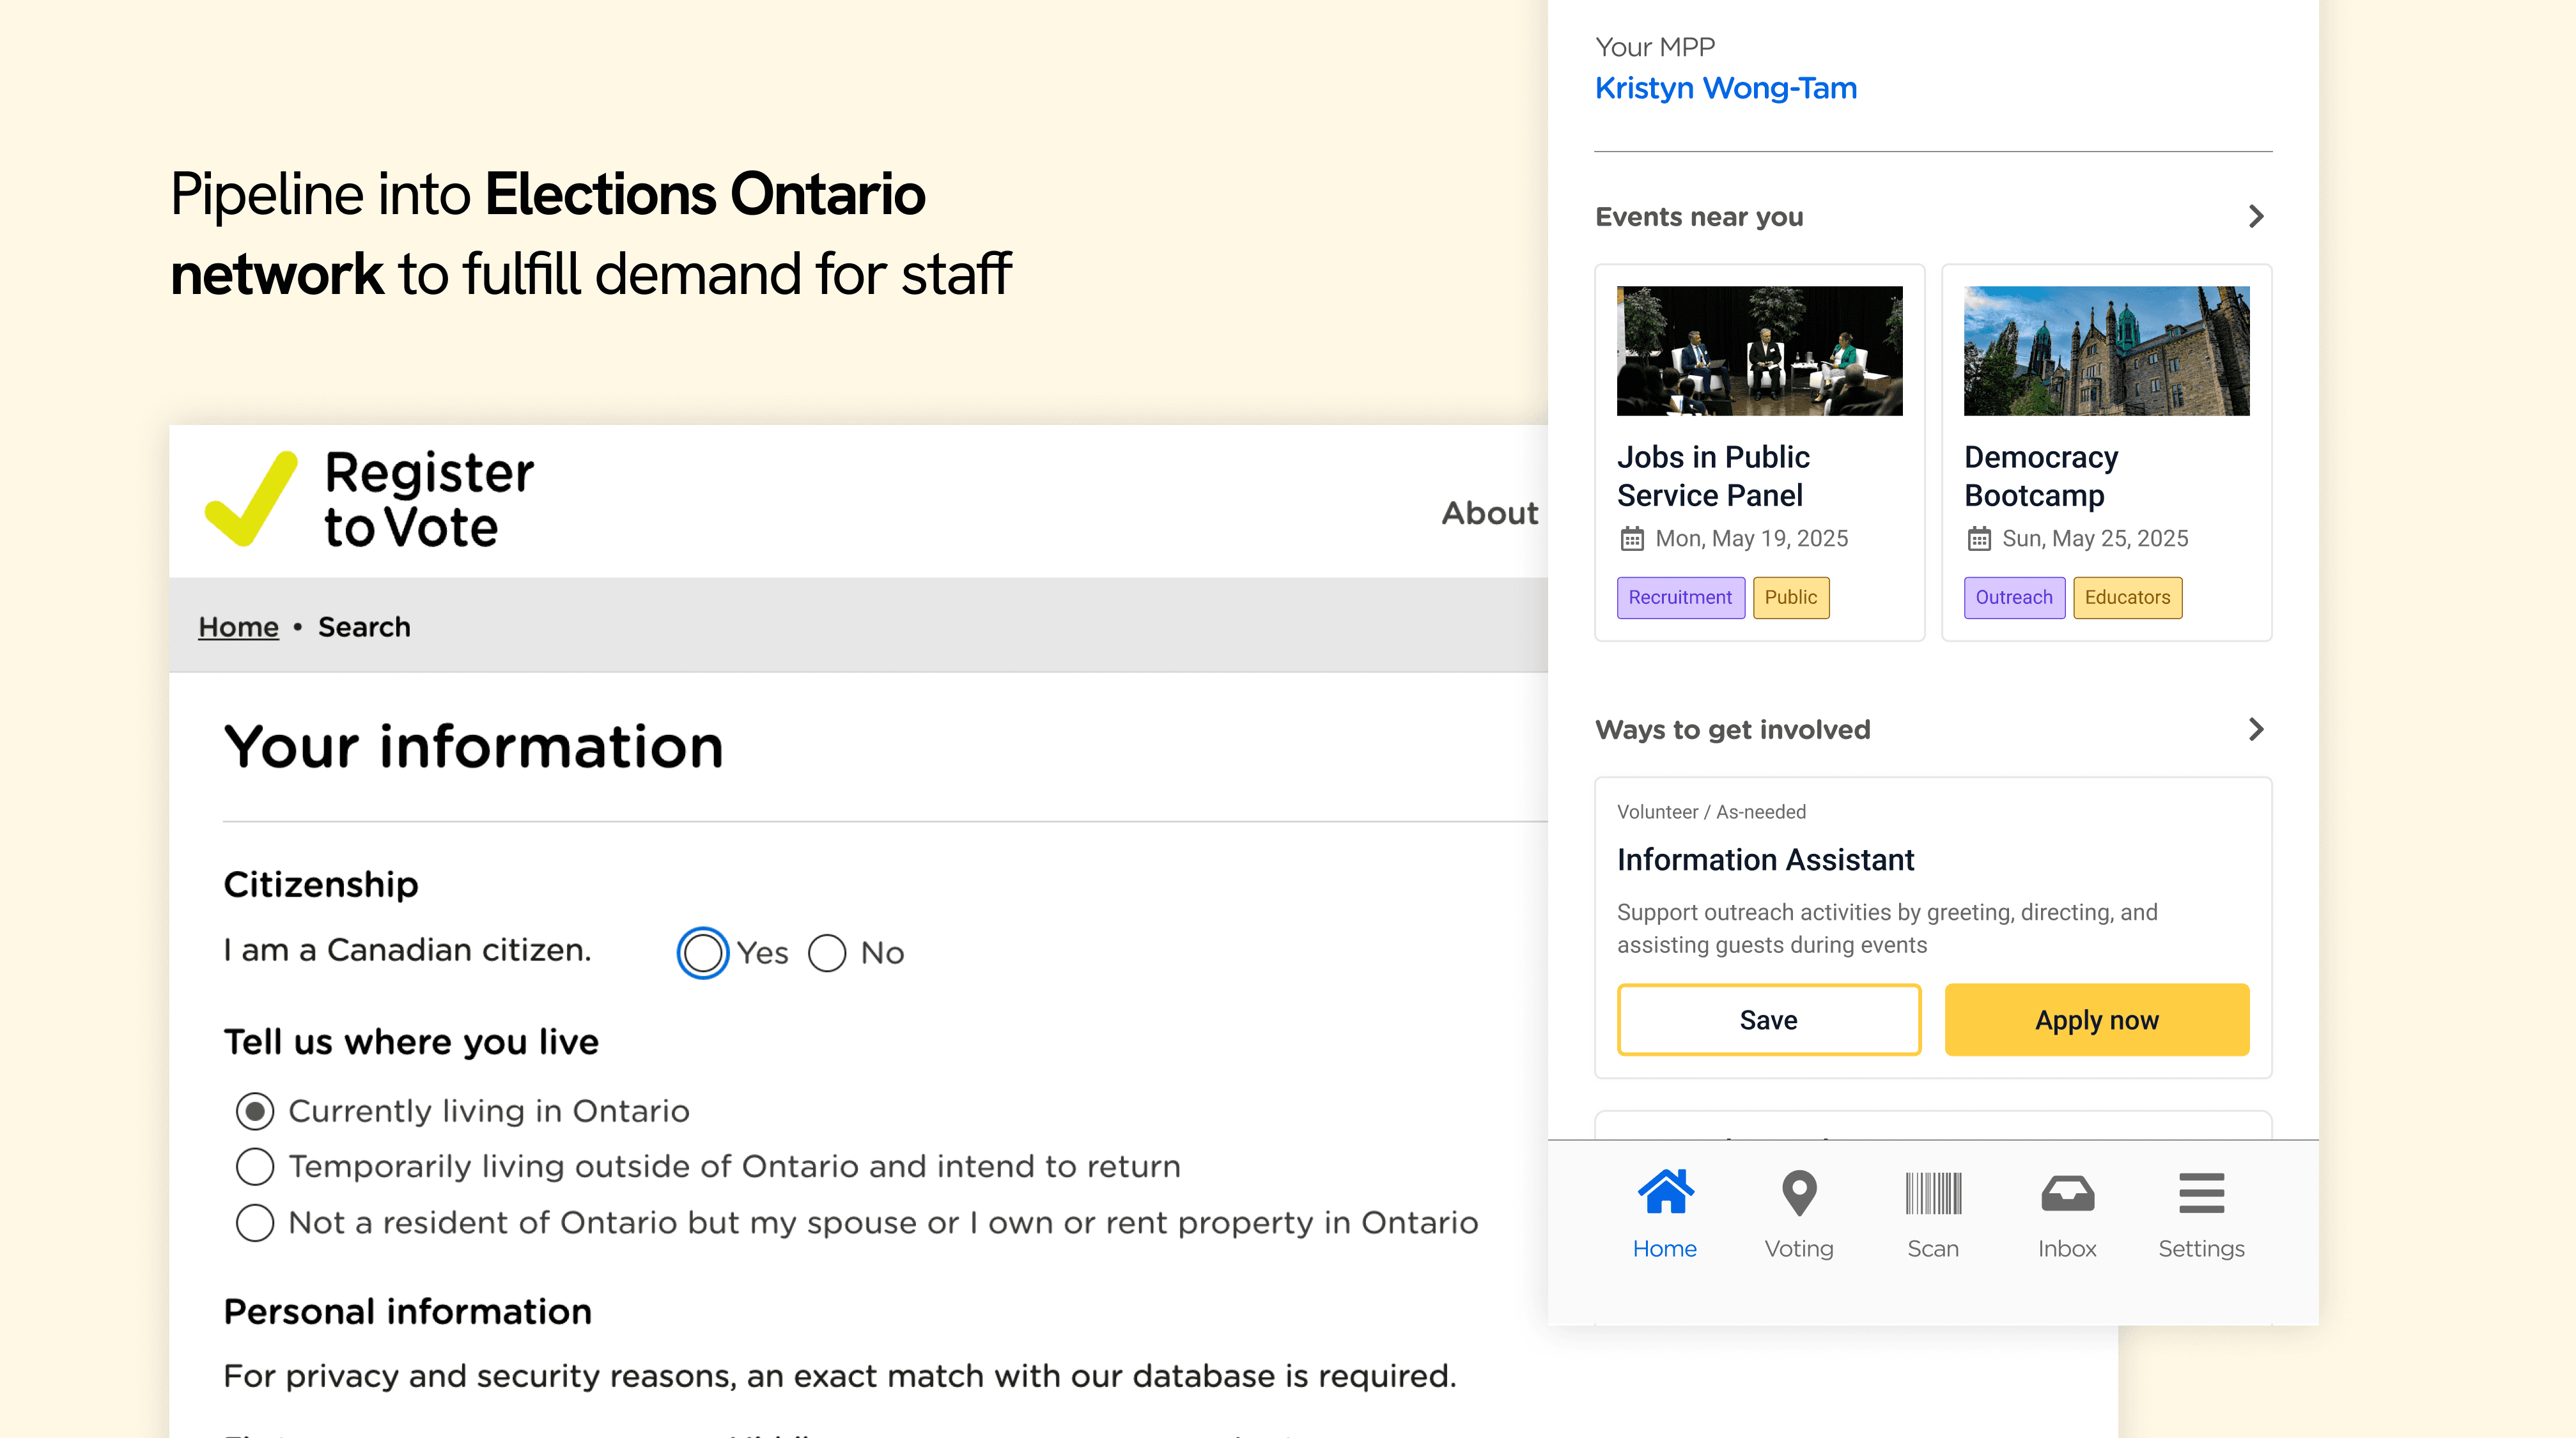Open Jobs in Public Service Panel photo
The width and height of the screenshot is (2576, 1438).
pyautogui.click(x=1760, y=351)
